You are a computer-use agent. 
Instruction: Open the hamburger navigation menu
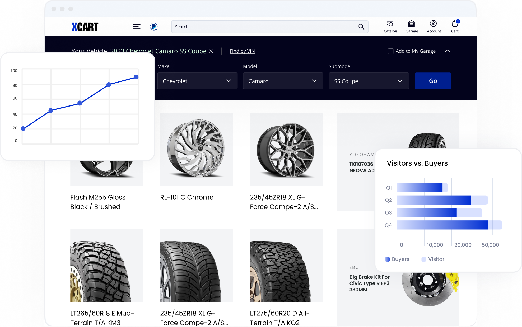coord(137,26)
